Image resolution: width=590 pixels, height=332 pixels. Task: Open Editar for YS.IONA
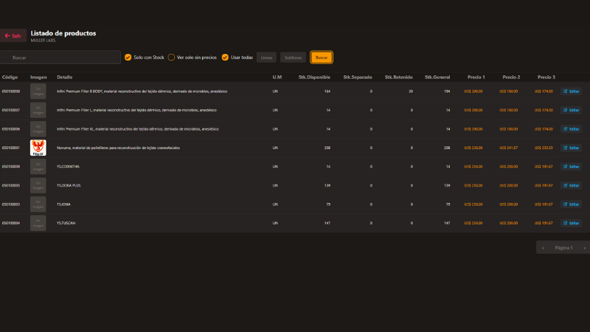tap(571, 204)
